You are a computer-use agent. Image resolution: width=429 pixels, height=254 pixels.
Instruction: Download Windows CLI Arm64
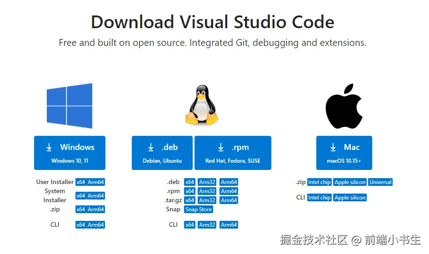click(x=96, y=225)
